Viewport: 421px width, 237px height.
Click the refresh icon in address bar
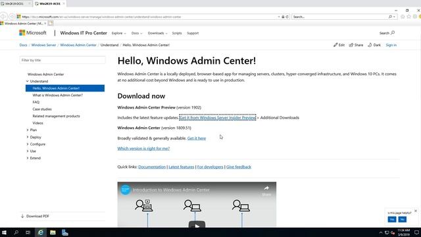[287, 16]
